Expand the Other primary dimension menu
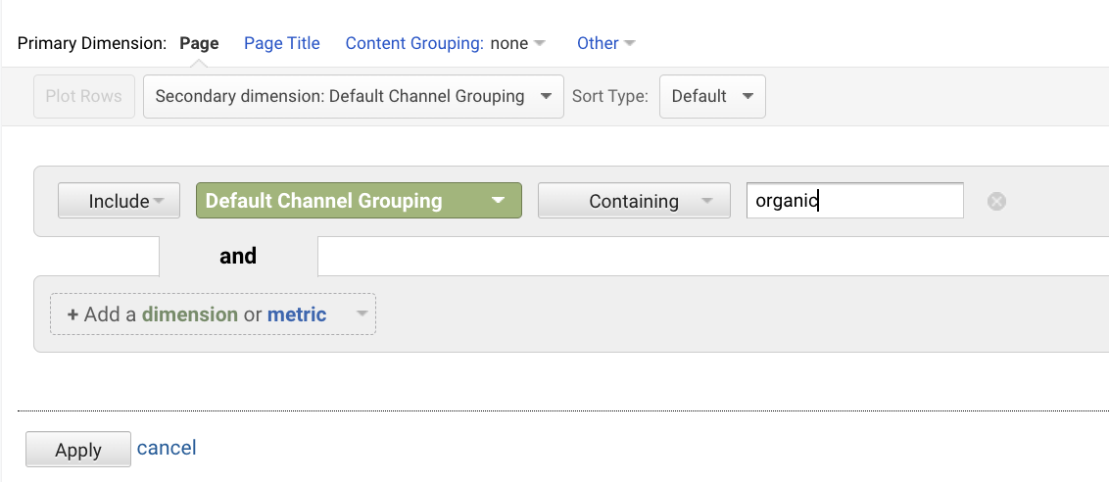This screenshot has width=1109, height=482. click(598, 43)
